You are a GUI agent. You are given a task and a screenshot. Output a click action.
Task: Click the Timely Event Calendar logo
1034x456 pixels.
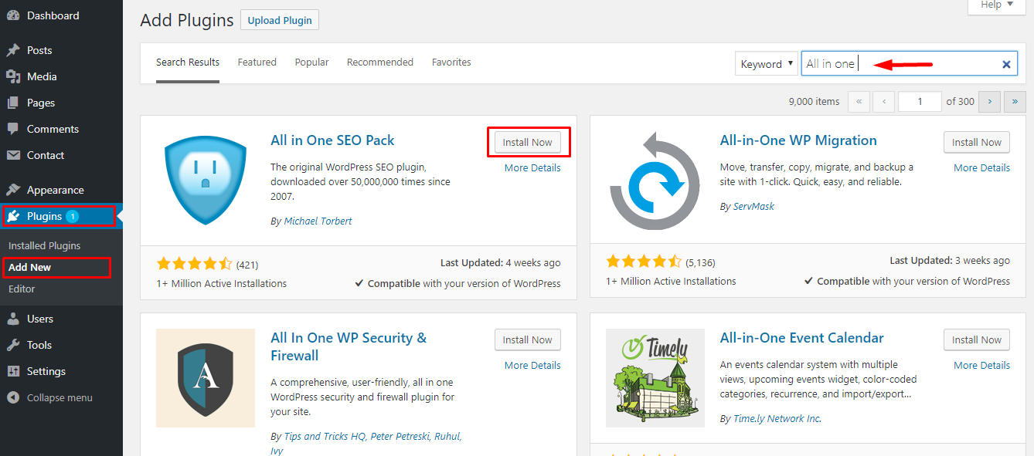(x=655, y=378)
